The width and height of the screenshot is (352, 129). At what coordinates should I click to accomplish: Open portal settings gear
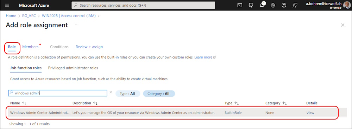tap(273, 5)
